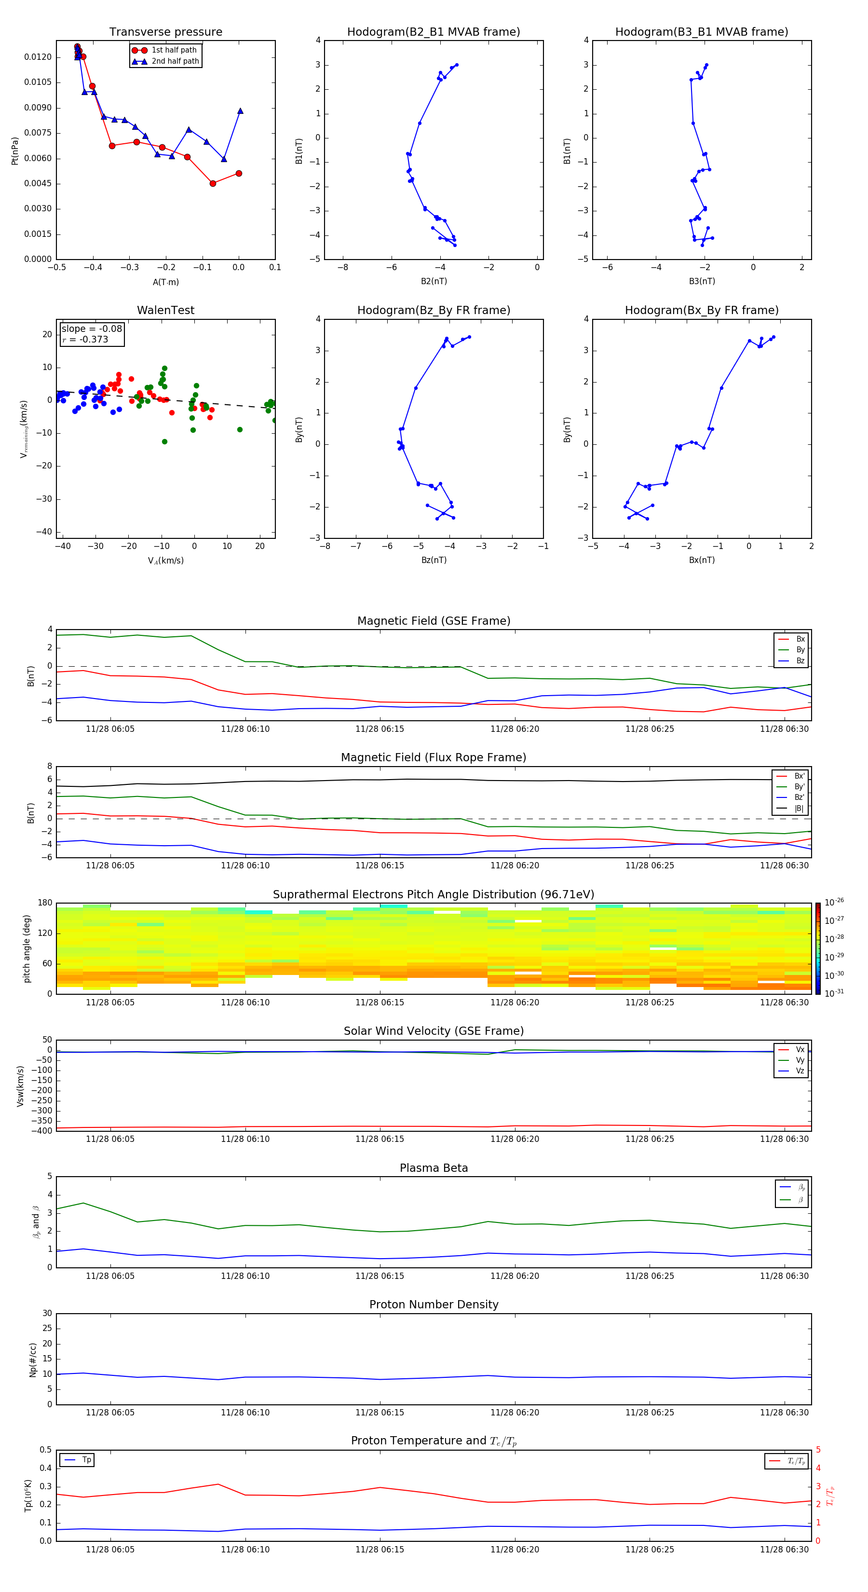Click the 'WalenTest' plot title
The height and width of the screenshot is (1592, 868).
click(x=165, y=310)
